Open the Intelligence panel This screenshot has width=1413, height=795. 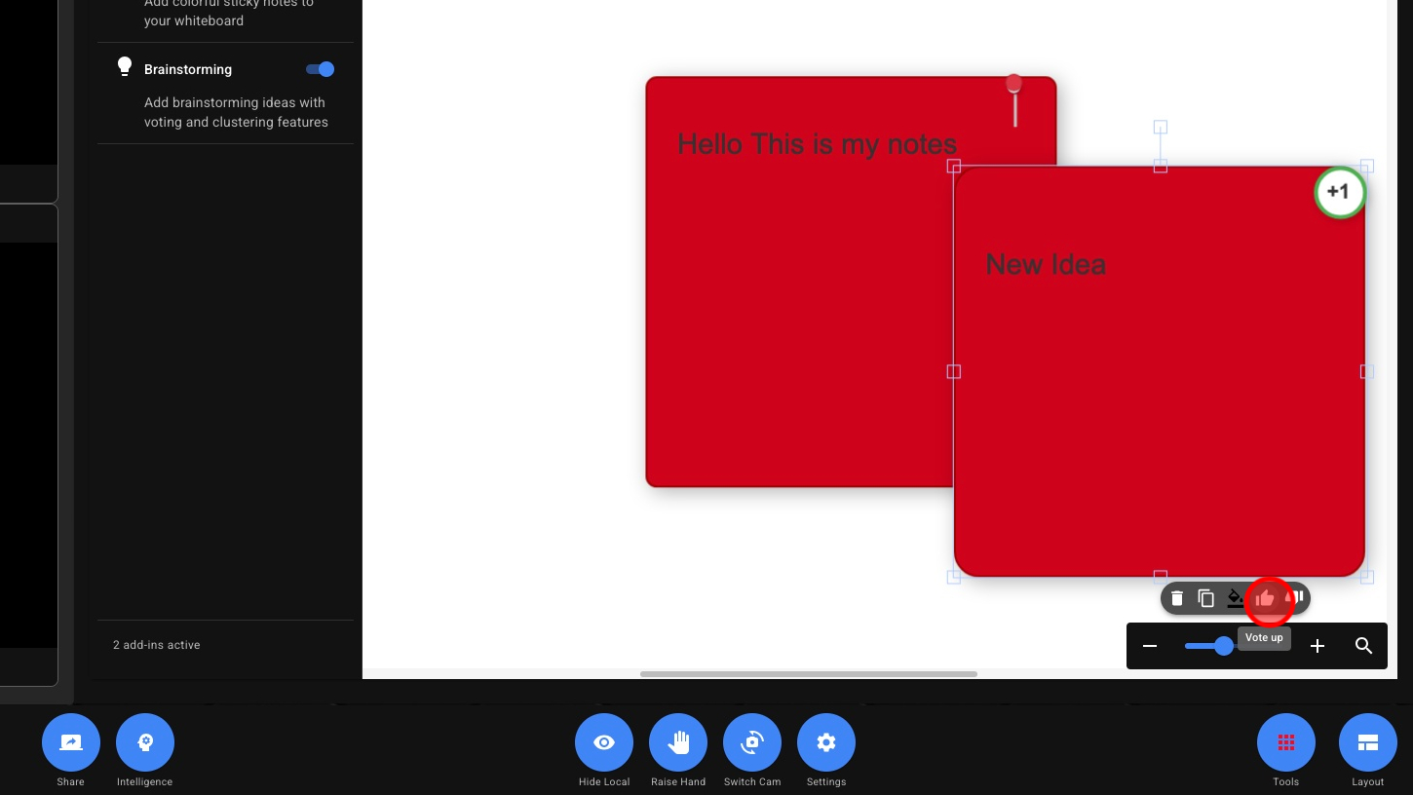click(145, 742)
